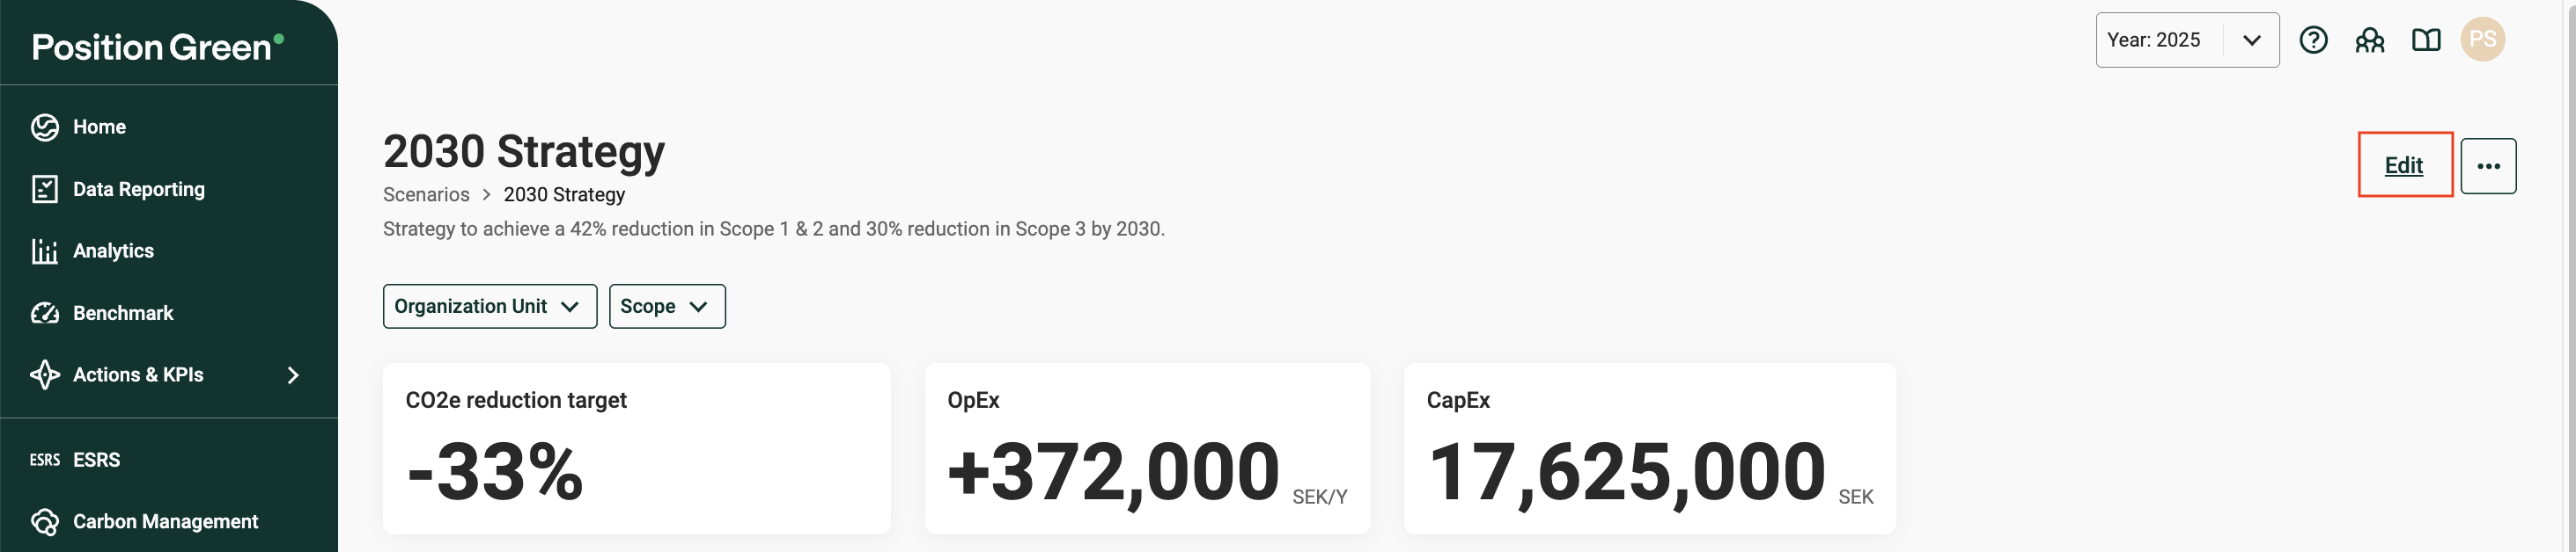Click the Edit button
2576x552 pixels.
pos(2404,166)
